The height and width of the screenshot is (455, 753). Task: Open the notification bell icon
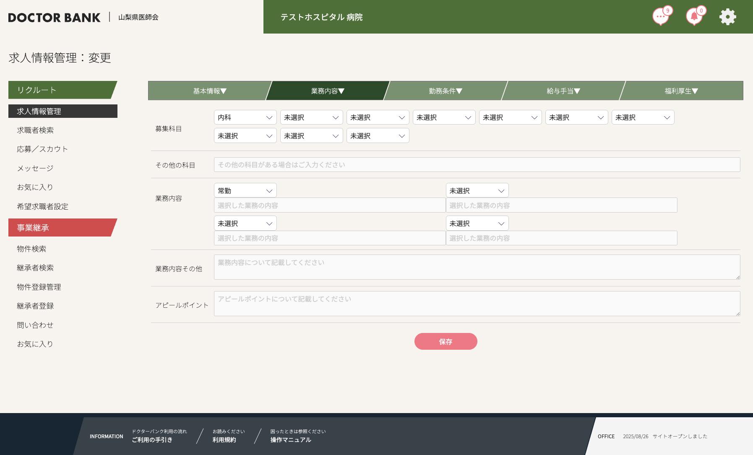pyautogui.click(x=694, y=17)
